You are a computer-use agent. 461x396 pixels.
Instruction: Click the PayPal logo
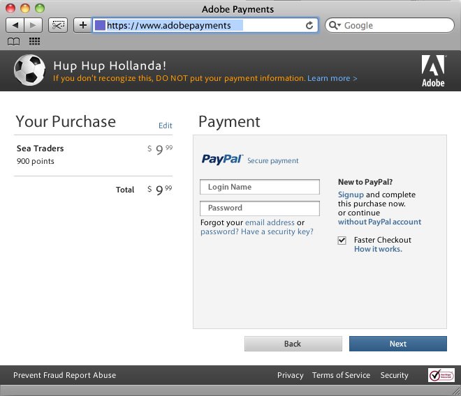coord(222,160)
